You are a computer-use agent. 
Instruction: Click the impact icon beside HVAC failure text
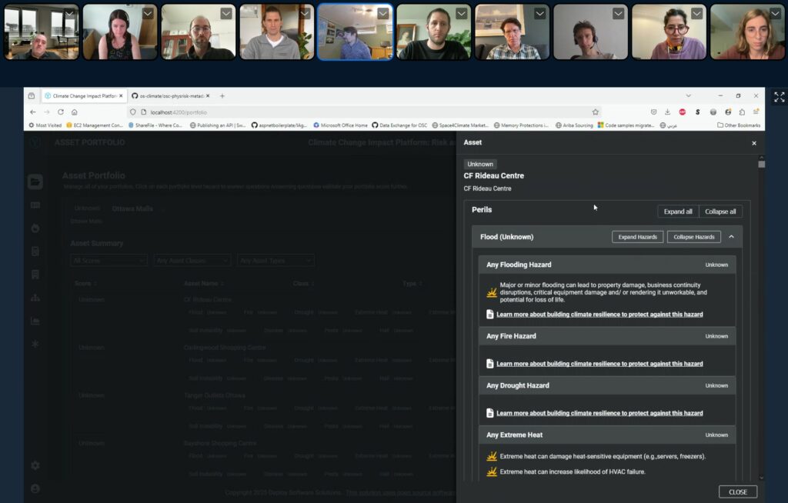pos(492,471)
